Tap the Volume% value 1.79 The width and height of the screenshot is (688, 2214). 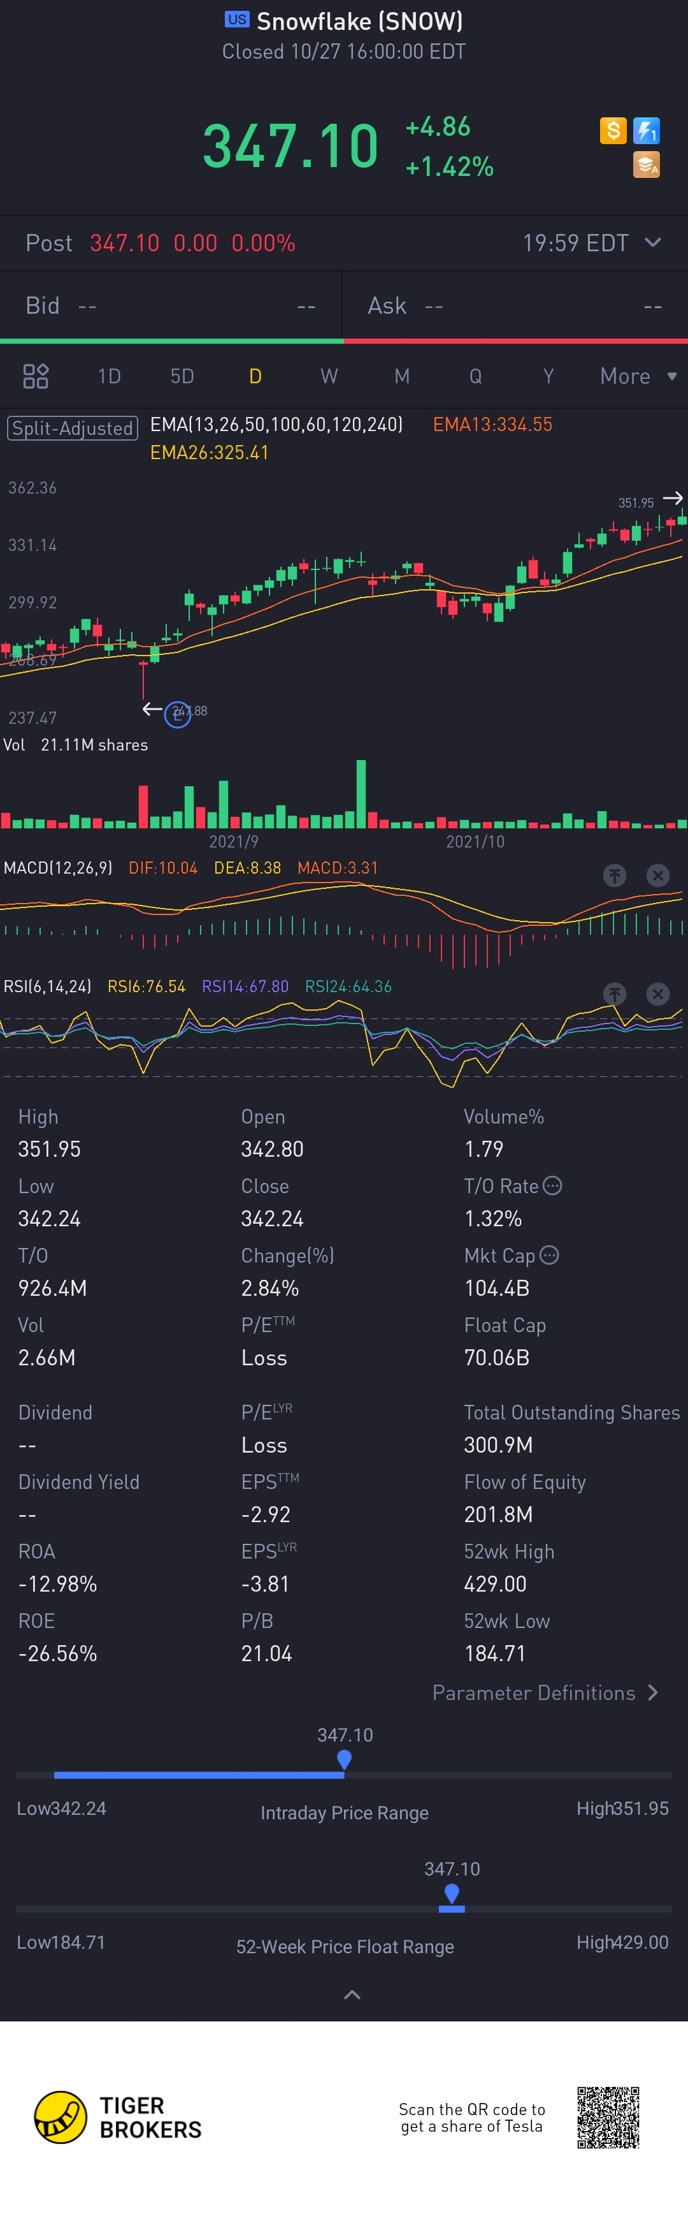pos(484,1149)
